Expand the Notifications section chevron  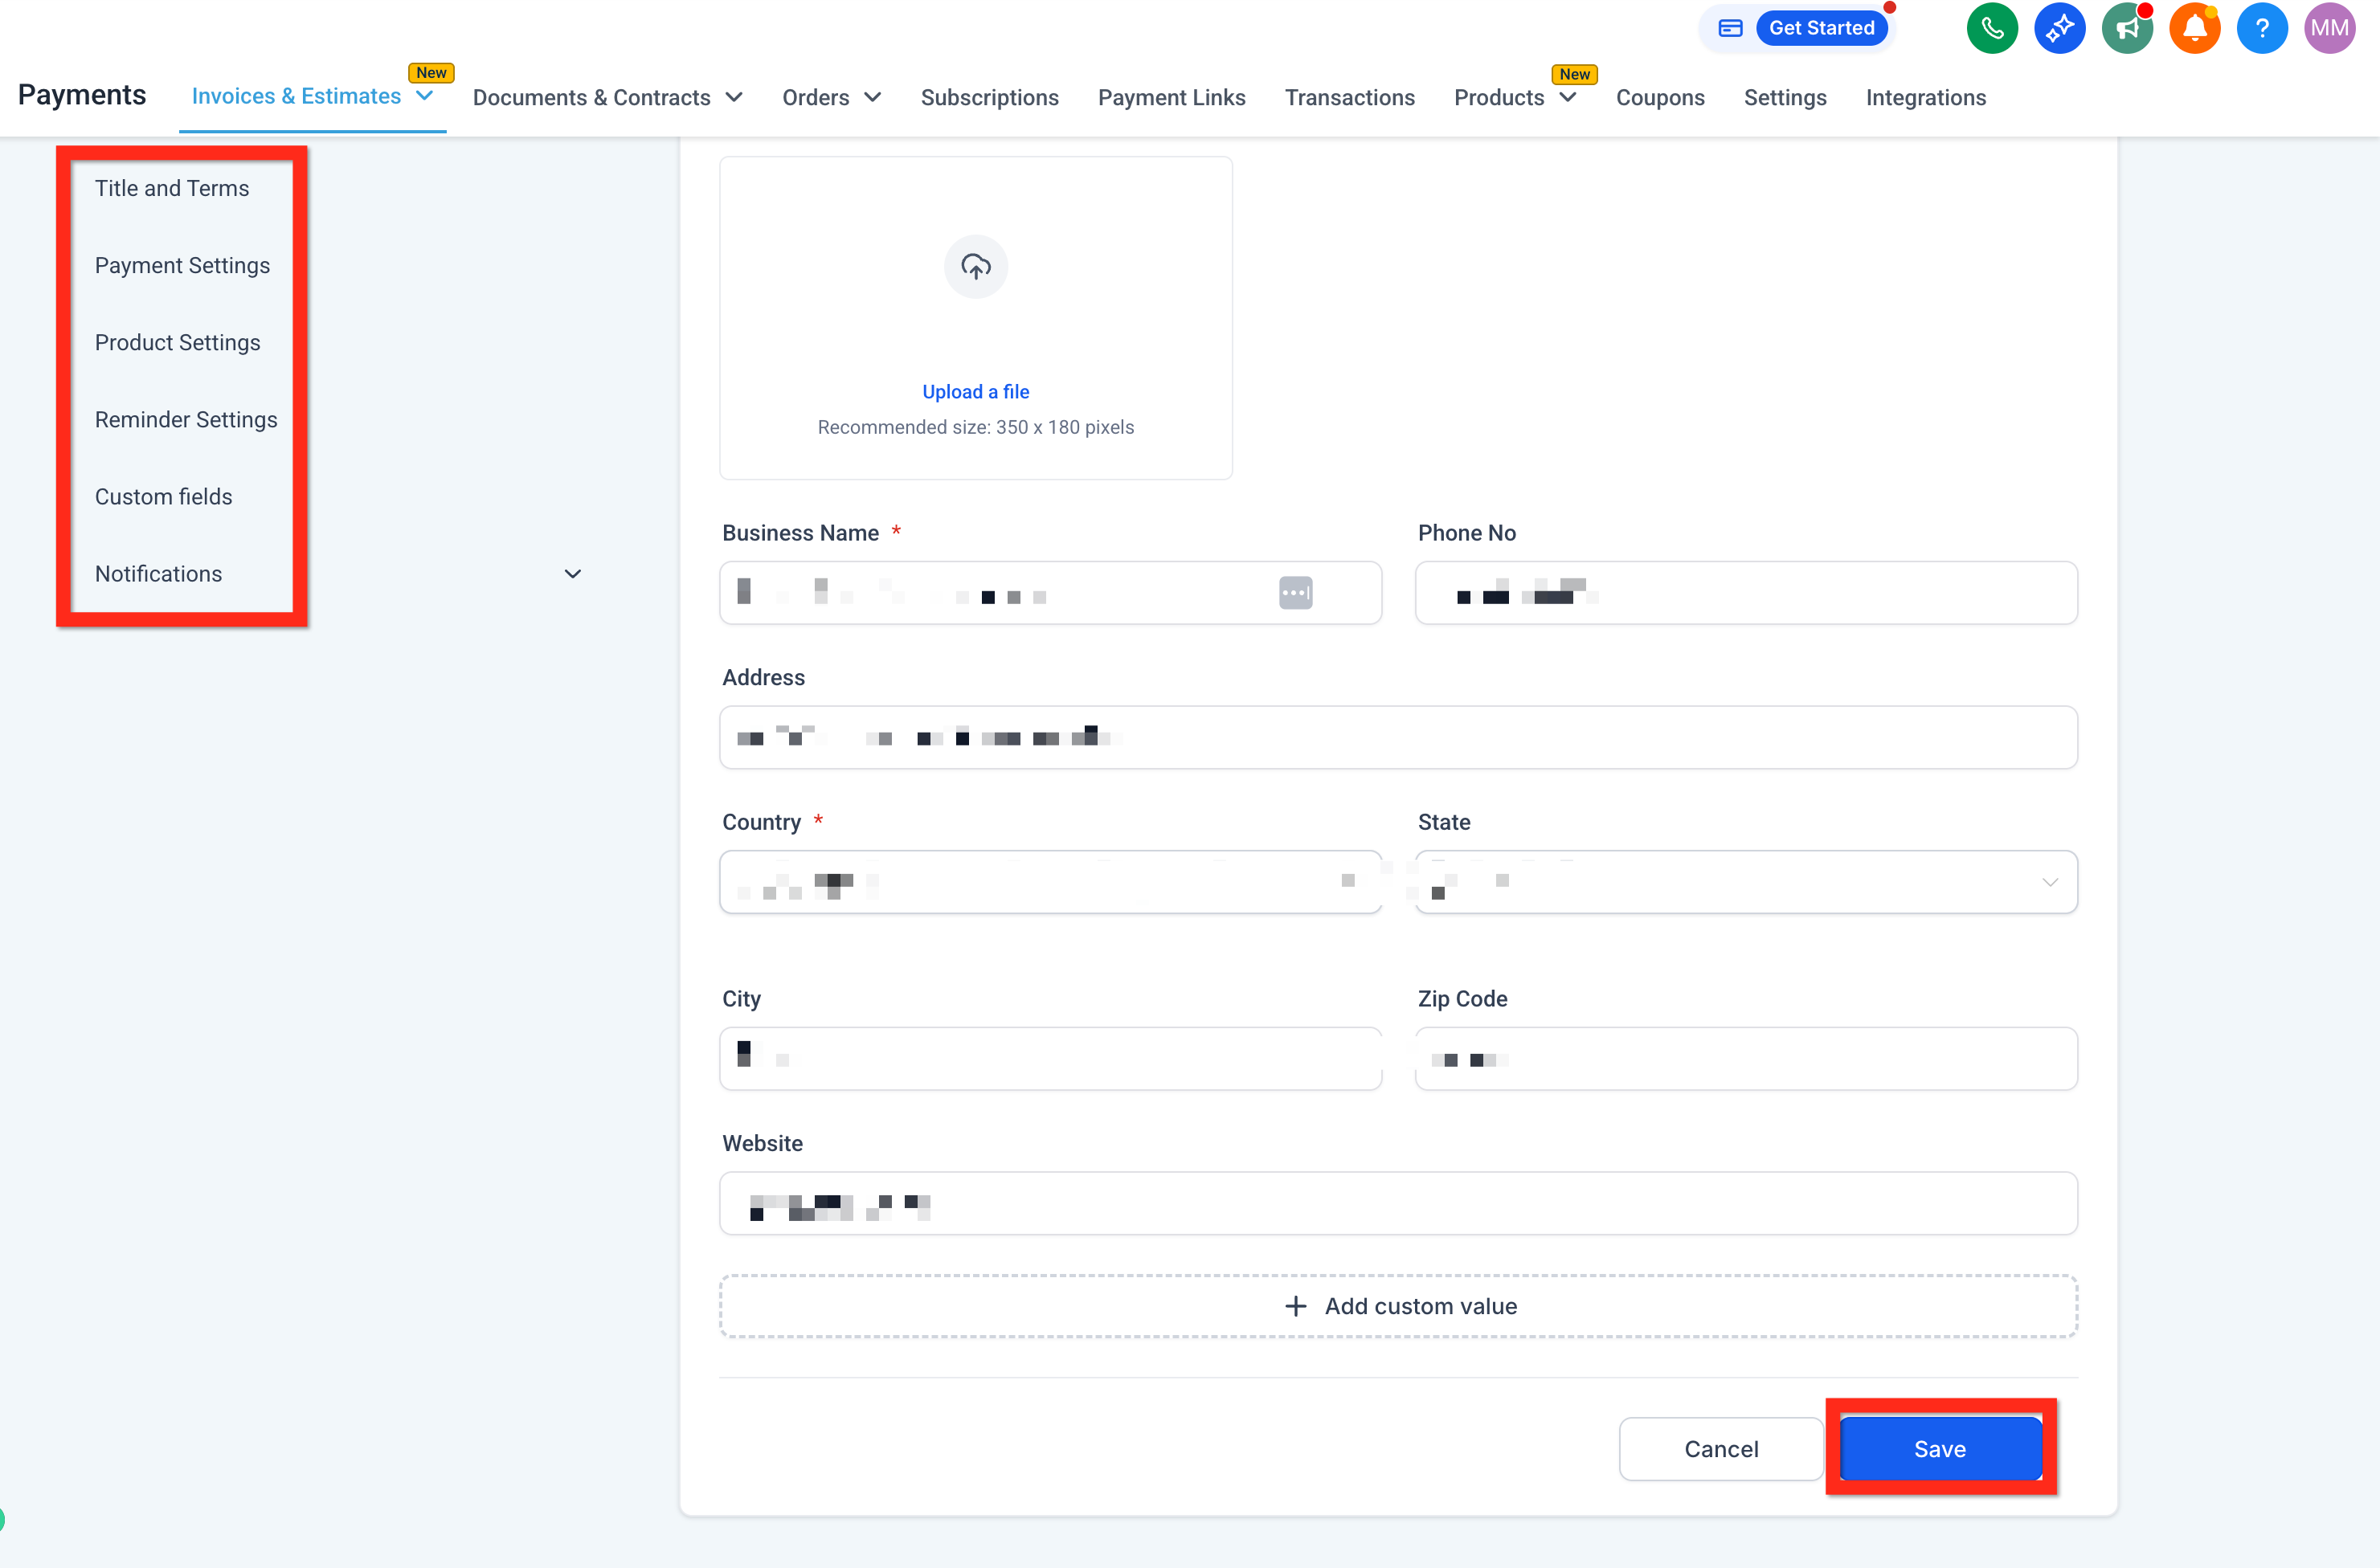pyautogui.click(x=573, y=574)
